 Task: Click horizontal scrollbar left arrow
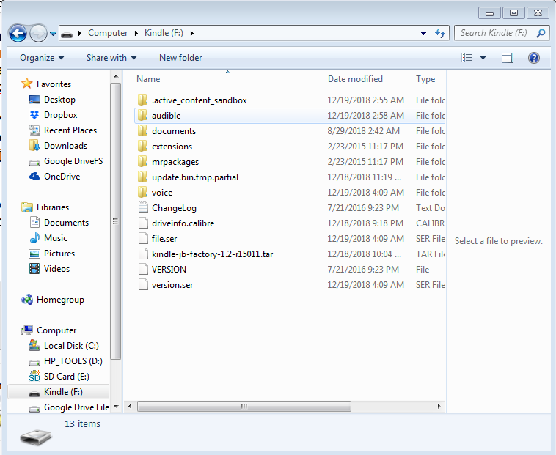point(130,406)
